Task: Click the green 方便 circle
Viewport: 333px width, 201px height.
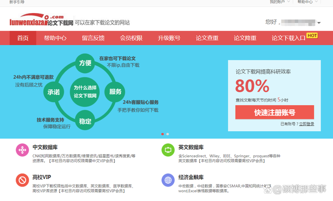Action: point(85,63)
